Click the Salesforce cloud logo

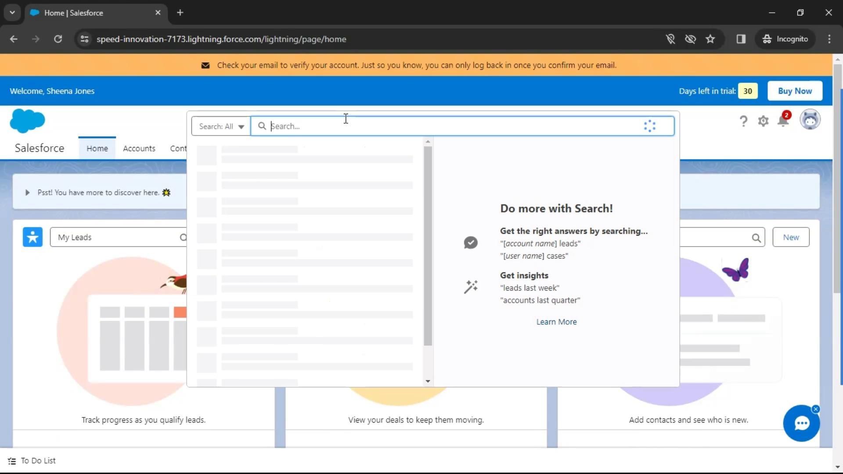27,121
